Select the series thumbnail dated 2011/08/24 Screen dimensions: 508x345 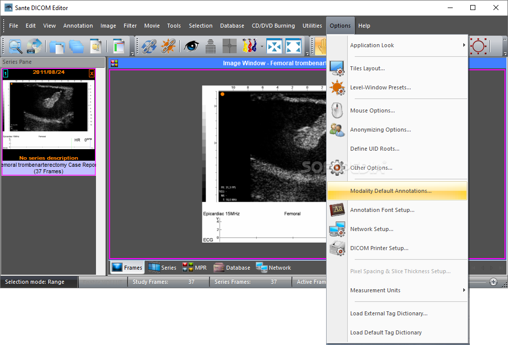click(49, 122)
